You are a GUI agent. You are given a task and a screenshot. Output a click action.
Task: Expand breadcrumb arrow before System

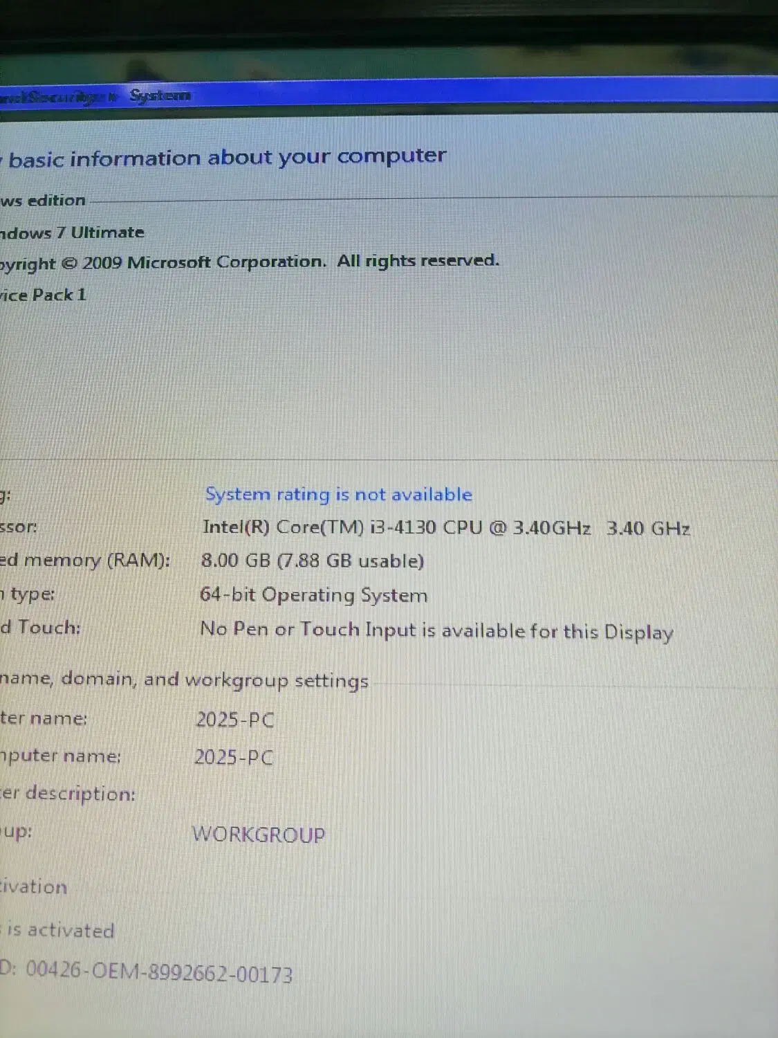[114, 98]
